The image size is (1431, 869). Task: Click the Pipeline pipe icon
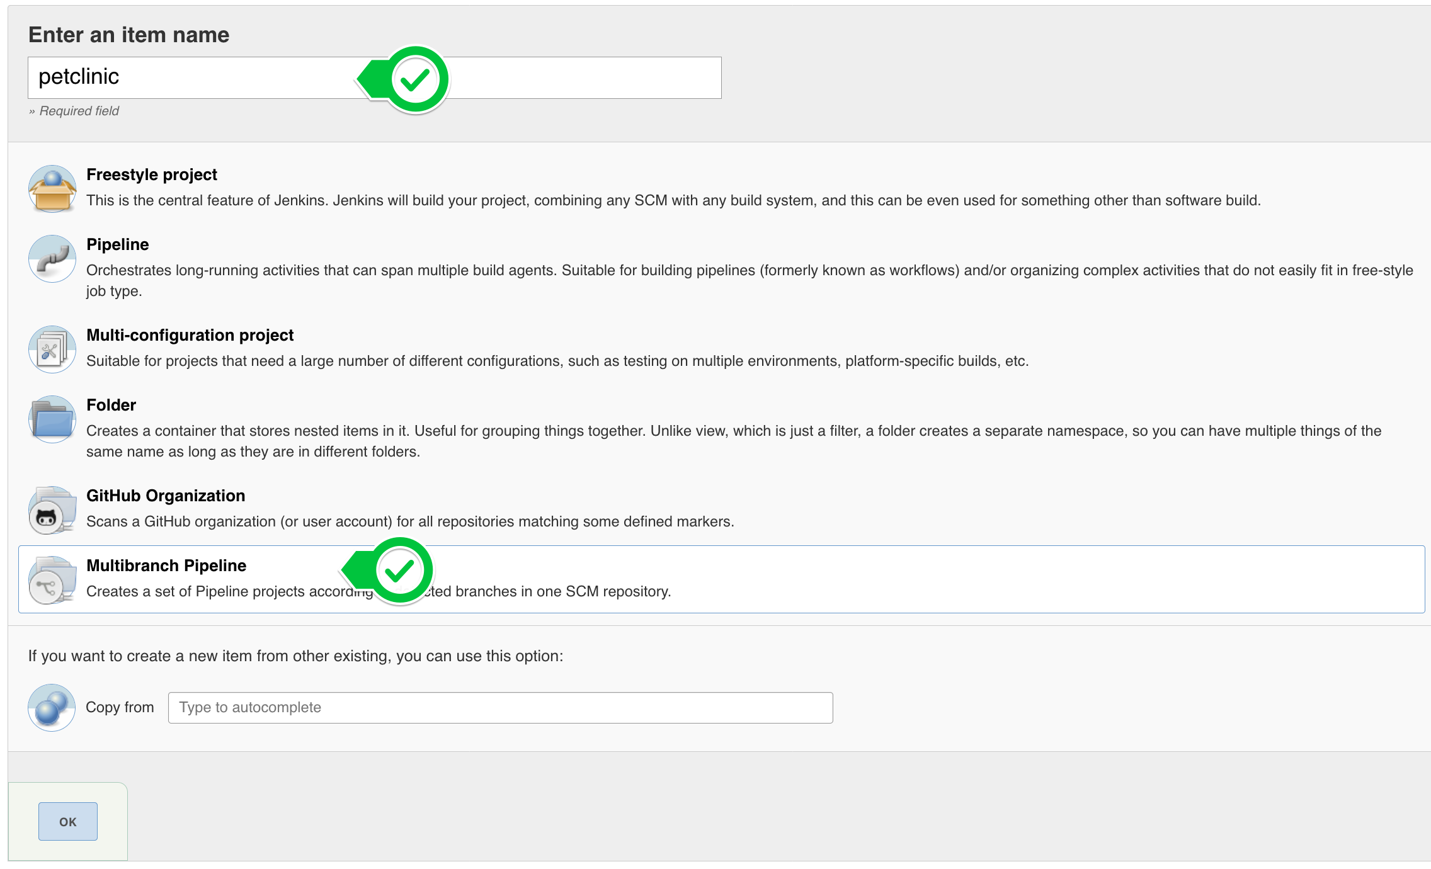click(52, 259)
